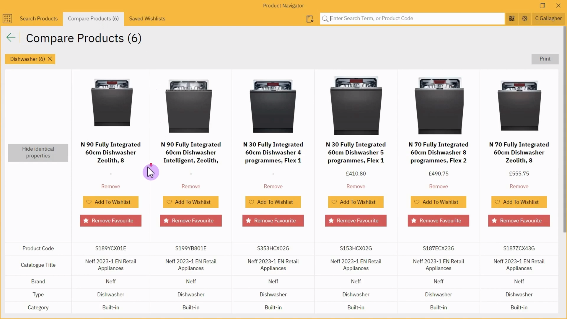Select product code S199YB801E cell
Screen dimensions: 567x319
coord(191,248)
